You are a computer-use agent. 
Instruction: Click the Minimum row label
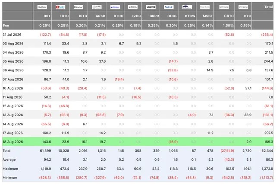[x=10, y=178]
